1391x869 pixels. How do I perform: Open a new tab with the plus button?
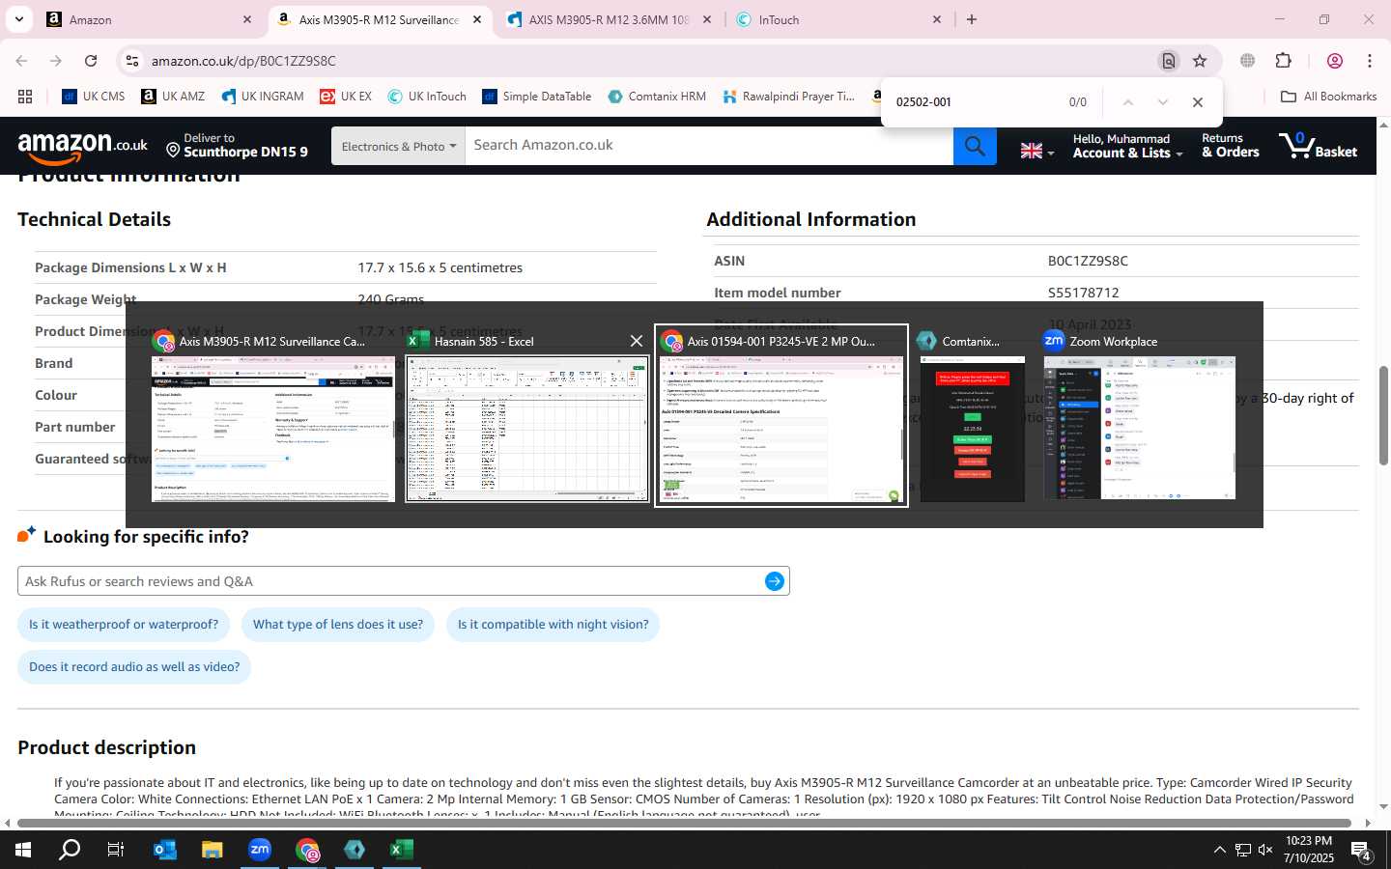point(972,19)
